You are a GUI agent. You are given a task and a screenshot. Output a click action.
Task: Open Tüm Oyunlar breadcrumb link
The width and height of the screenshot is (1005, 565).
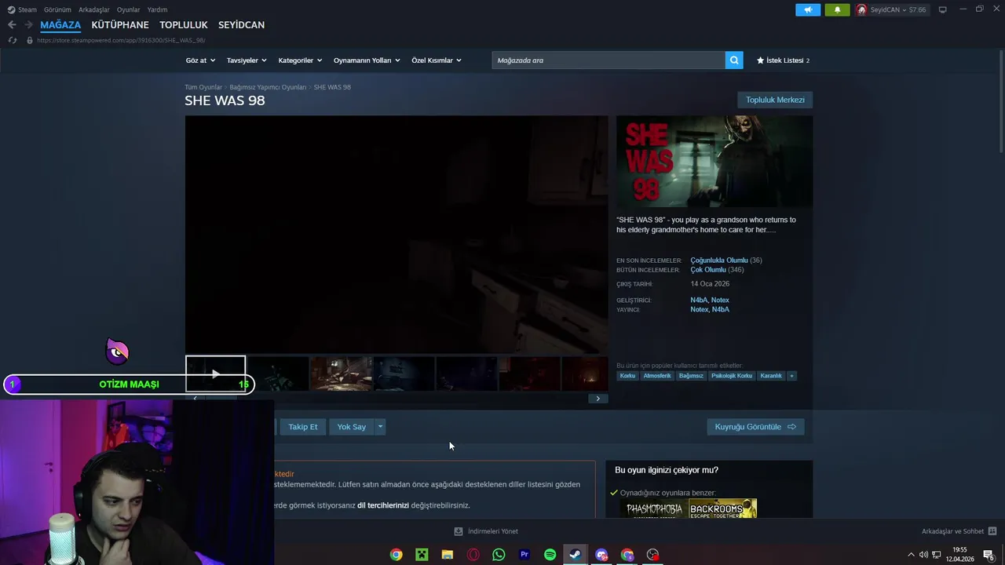click(203, 87)
